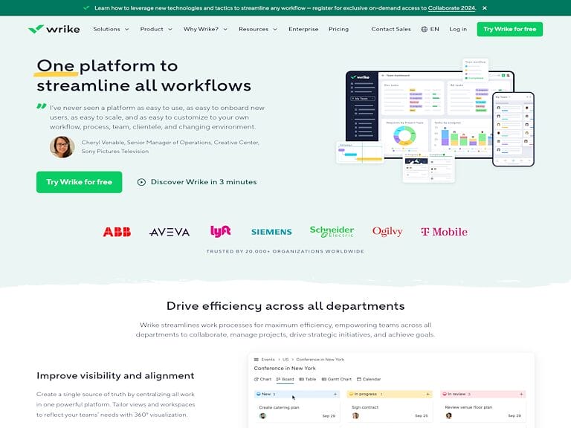
Task: Click the plus icon in New column
Action: click(335, 394)
